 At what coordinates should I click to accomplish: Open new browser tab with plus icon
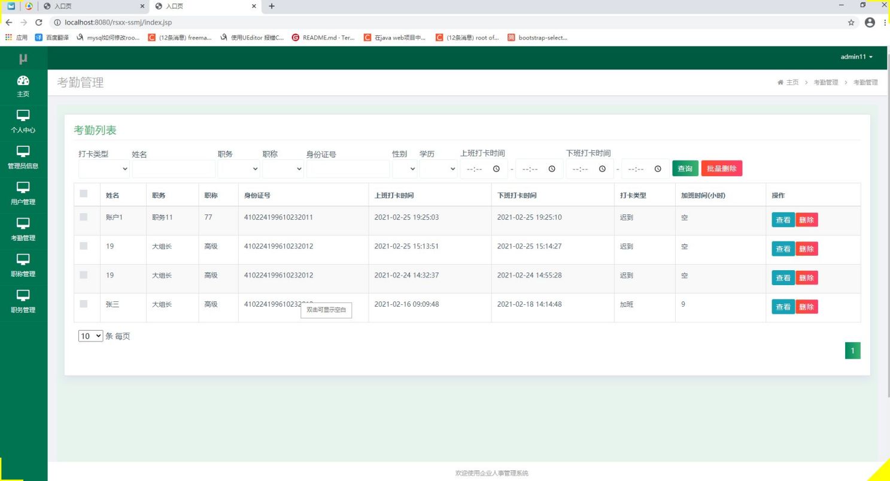(272, 6)
